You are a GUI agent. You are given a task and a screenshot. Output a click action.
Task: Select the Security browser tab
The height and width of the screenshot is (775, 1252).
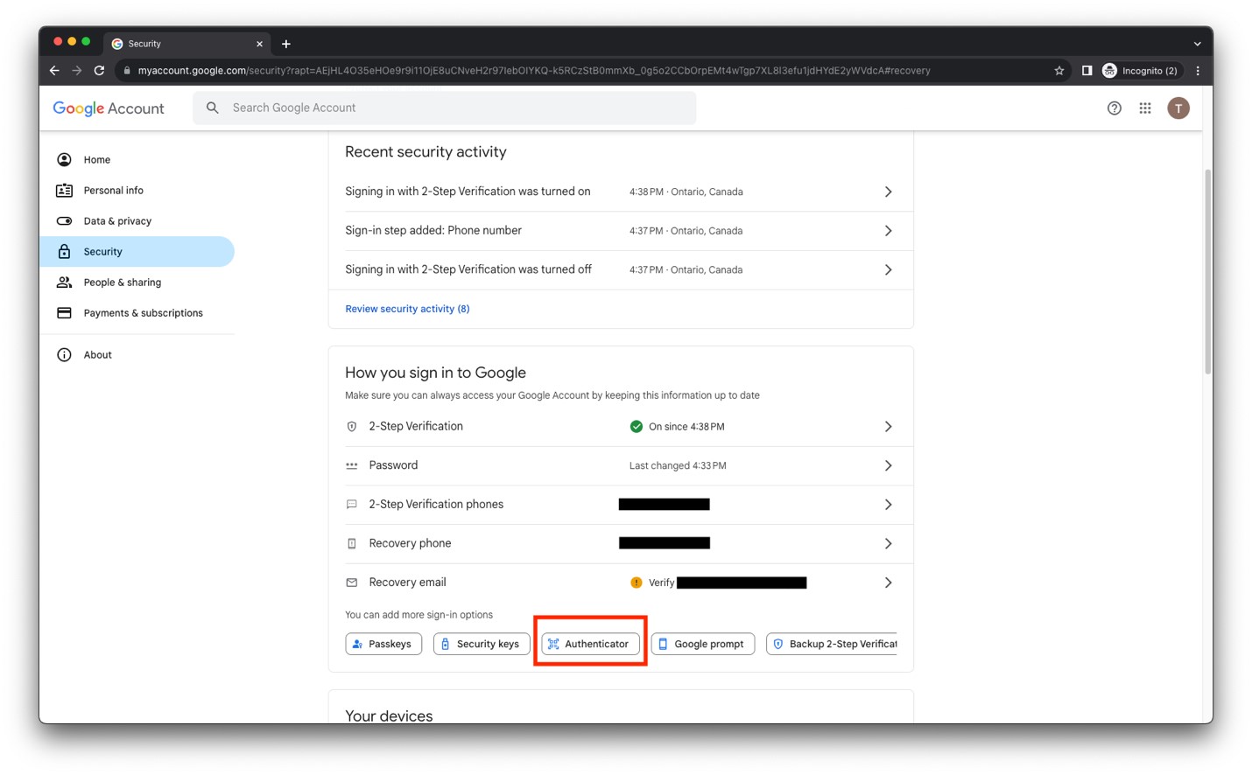pyautogui.click(x=187, y=44)
